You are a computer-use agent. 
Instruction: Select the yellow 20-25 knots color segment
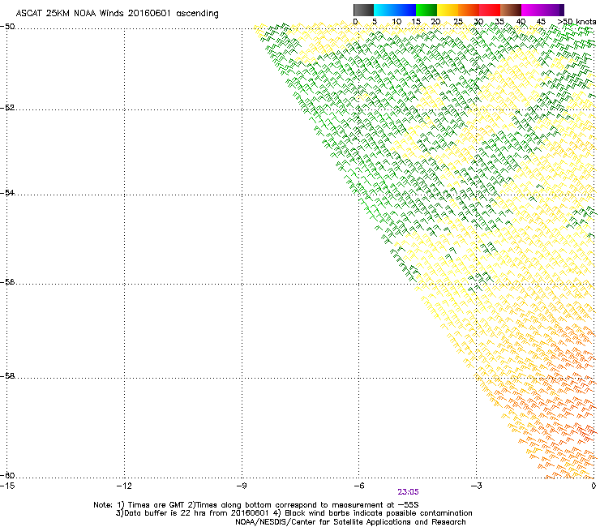[x=448, y=10]
